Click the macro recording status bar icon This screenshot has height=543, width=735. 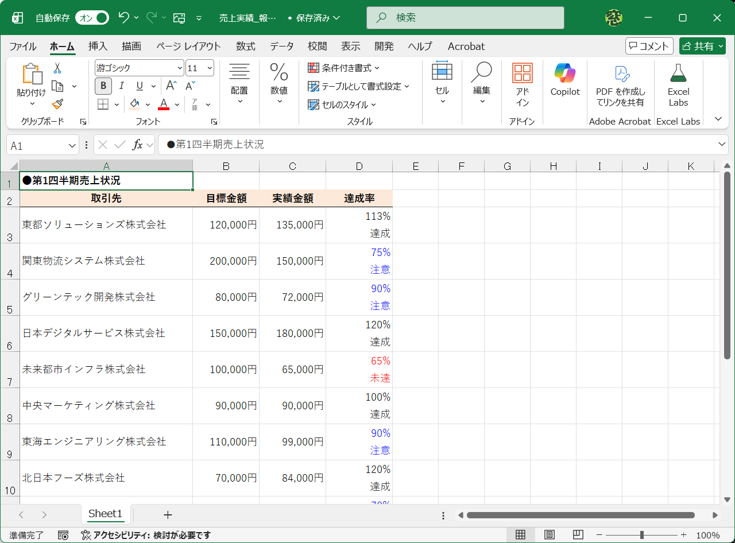coord(63,535)
